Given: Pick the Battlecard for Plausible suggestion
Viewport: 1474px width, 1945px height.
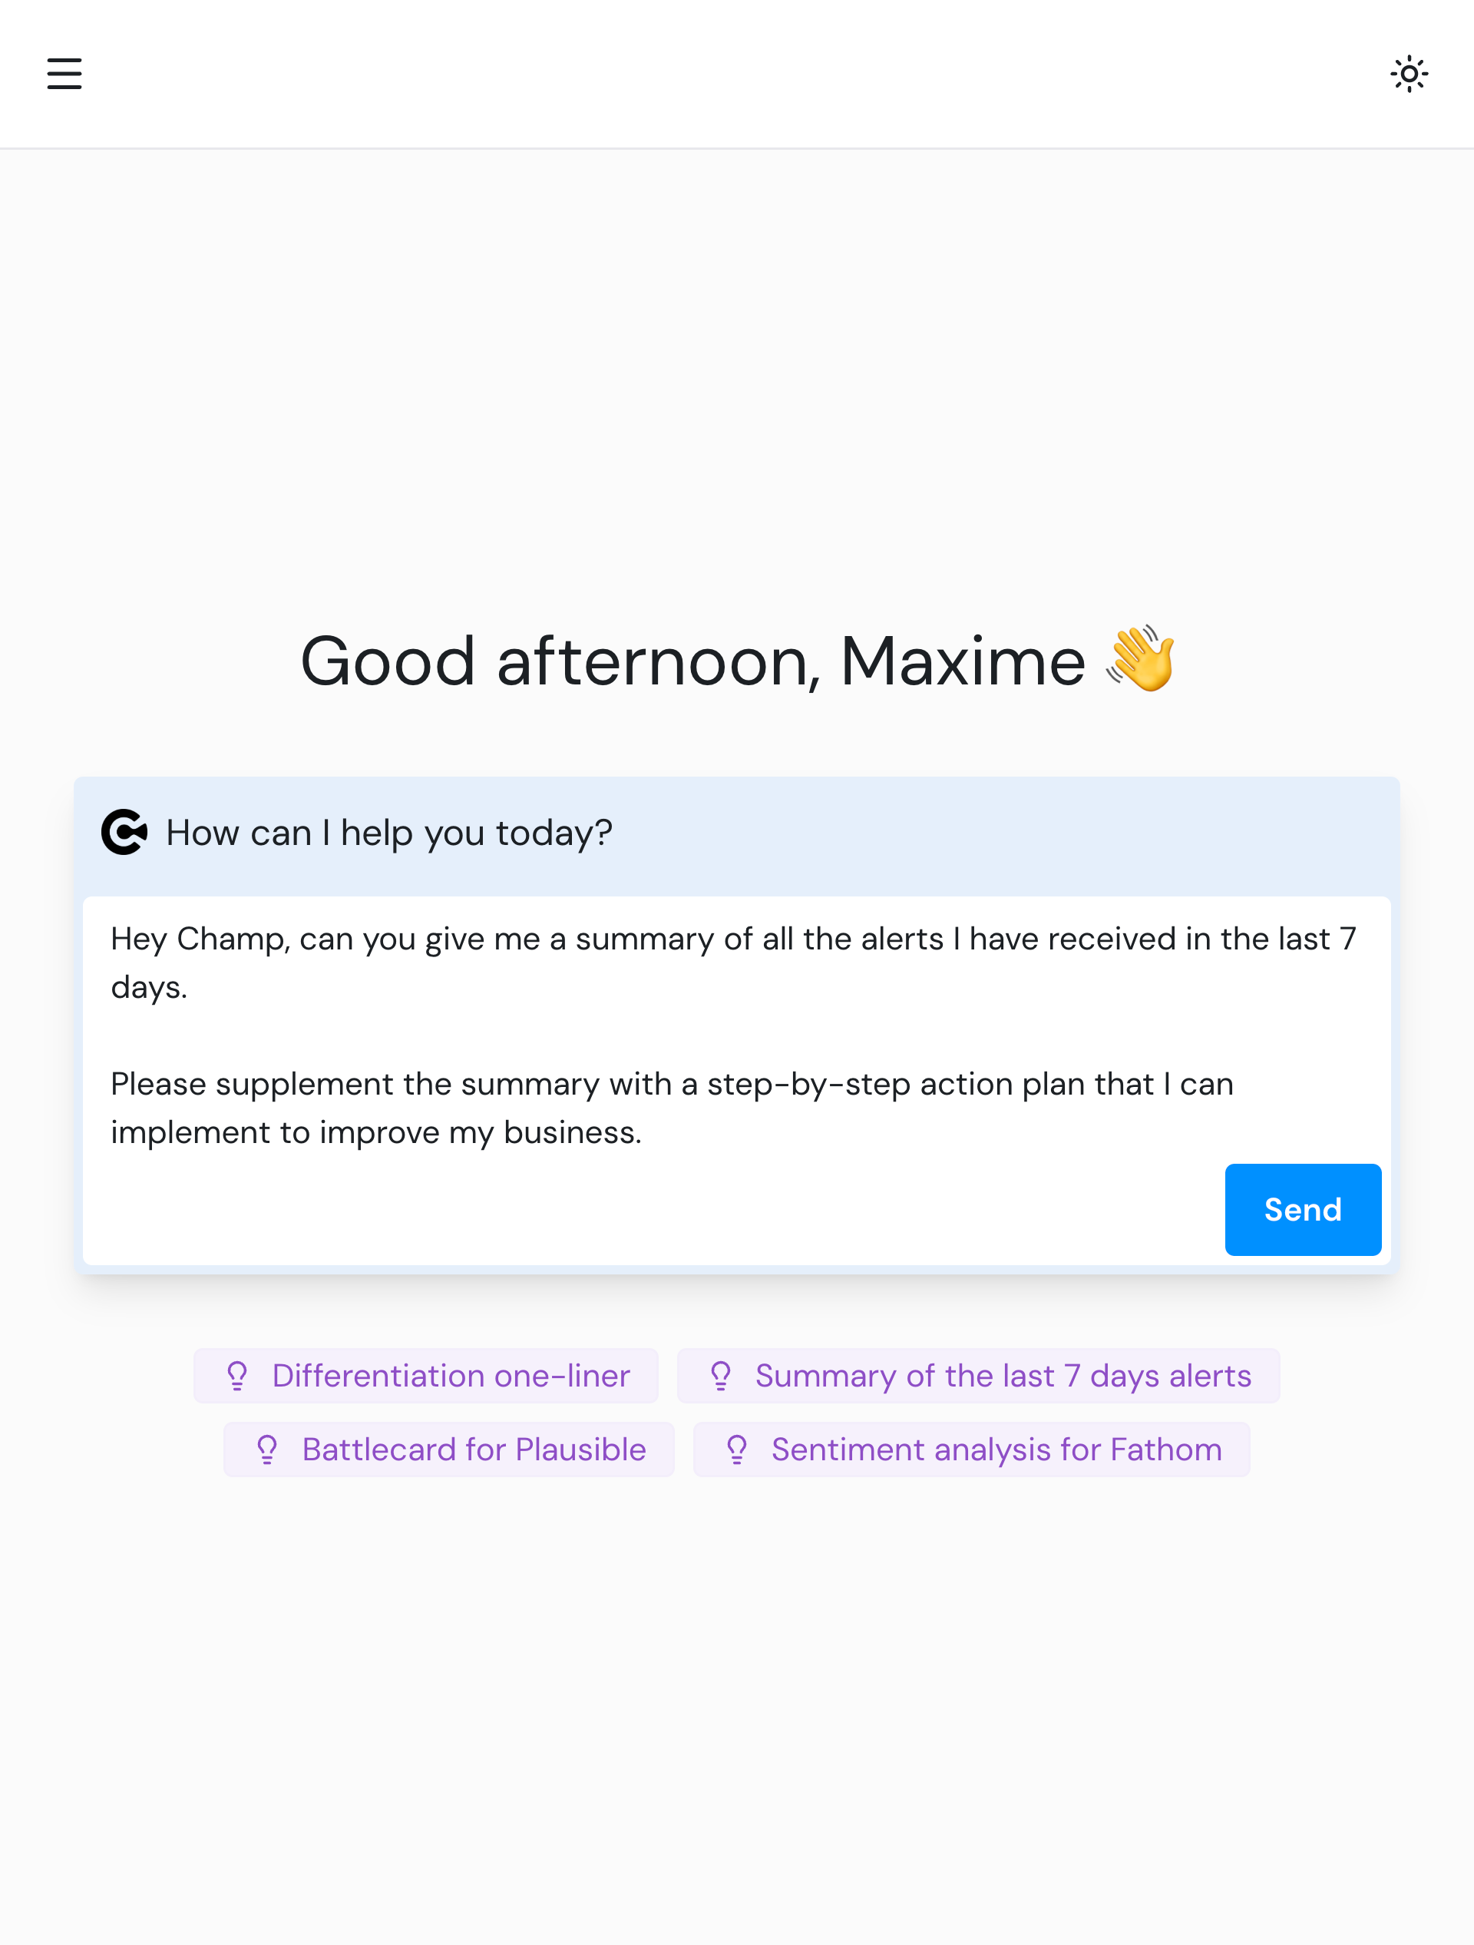Looking at the screenshot, I should tap(474, 1449).
